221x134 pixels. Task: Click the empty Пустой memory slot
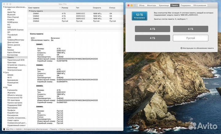(190, 38)
